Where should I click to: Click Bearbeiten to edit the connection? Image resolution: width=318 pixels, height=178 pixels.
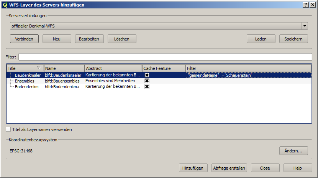89,39
